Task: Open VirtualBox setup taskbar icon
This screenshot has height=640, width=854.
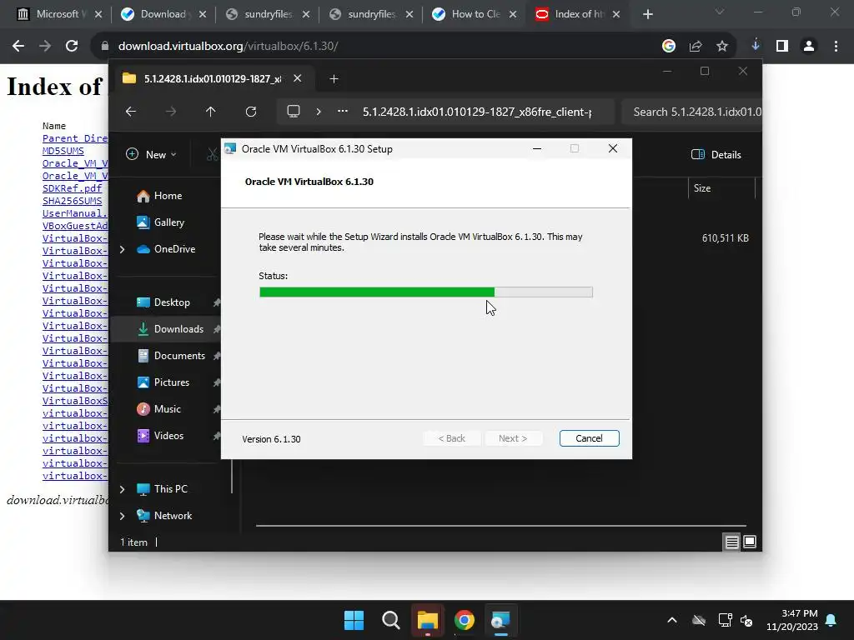Action: click(x=501, y=620)
